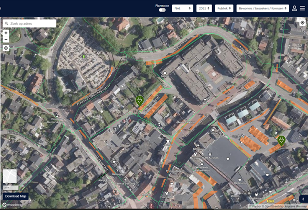The height and width of the screenshot is (210, 308).
Task: Open the NAL dropdown
Action: [x=183, y=8]
